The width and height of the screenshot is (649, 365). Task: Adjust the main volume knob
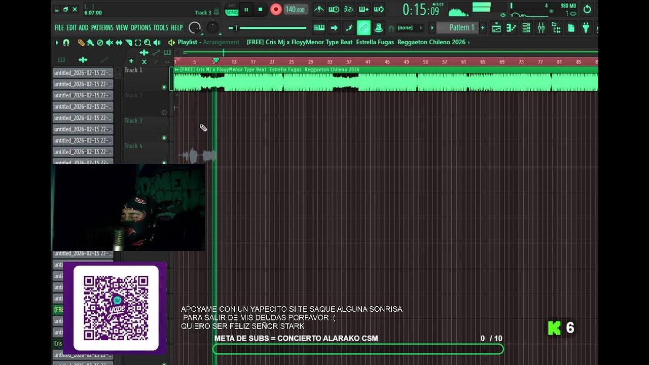click(195, 28)
